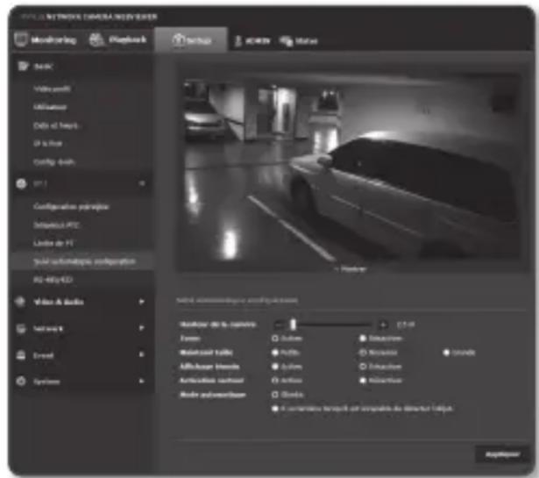
Task: Click the ADMIN user icon
Action: 238,41
